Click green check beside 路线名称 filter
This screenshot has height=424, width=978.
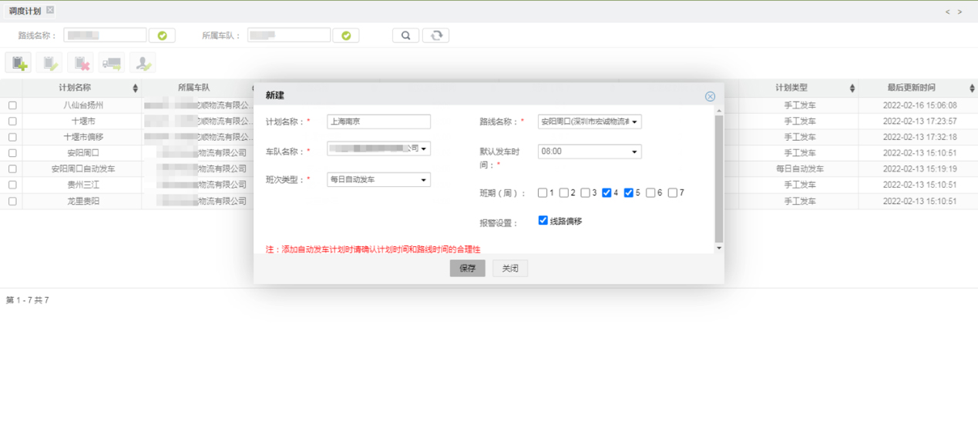162,35
